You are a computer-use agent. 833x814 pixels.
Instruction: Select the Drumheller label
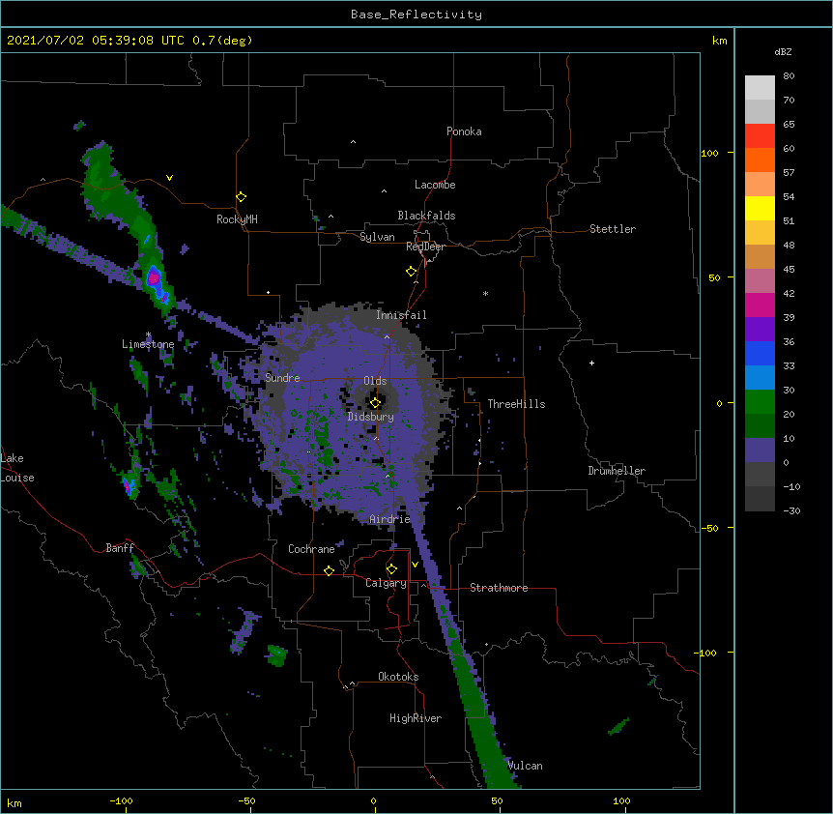pos(617,471)
